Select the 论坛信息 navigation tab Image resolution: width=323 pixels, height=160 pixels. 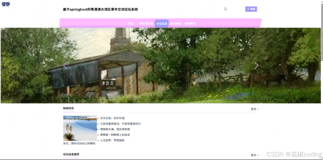pyautogui.click(x=162, y=24)
